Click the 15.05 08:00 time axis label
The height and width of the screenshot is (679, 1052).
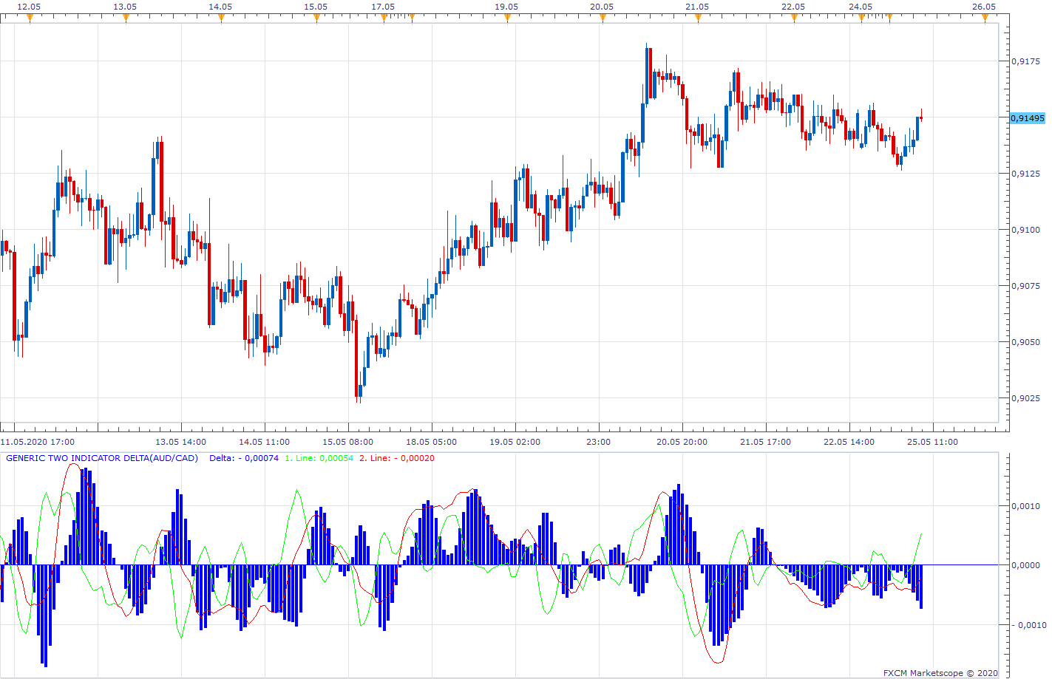point(348,442)
